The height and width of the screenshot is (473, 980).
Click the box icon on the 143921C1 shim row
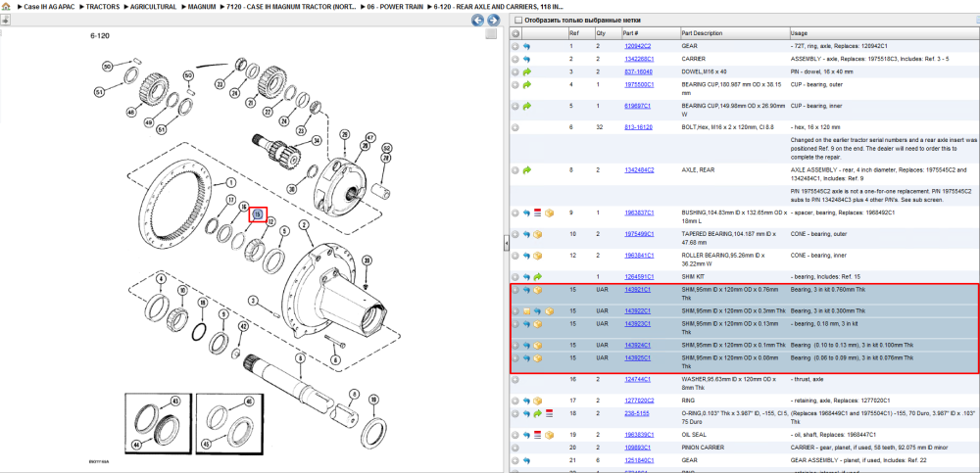(537, 290)
